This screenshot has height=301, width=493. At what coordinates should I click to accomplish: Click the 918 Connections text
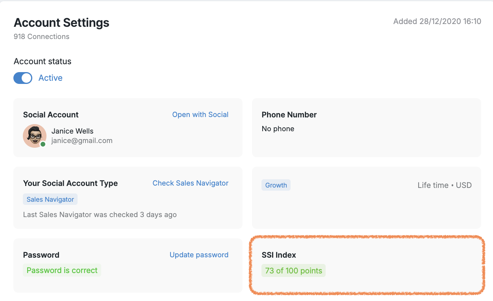click(x=41, y=37)
